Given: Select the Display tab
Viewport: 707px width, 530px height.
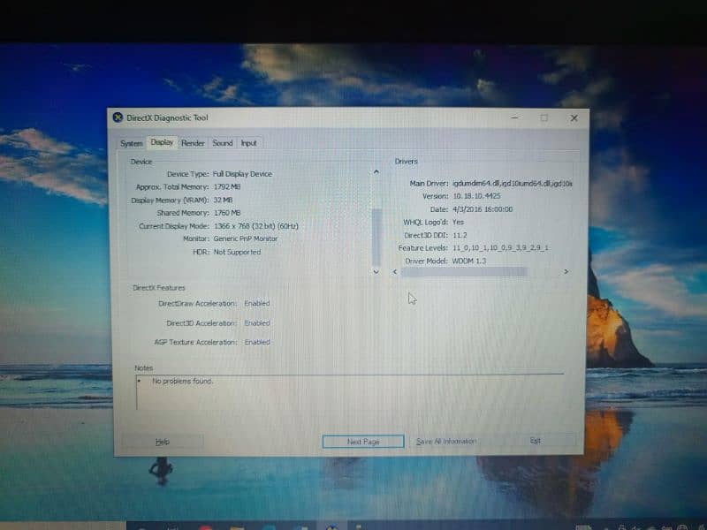Looking at the screenshot, I should point(162,142).
